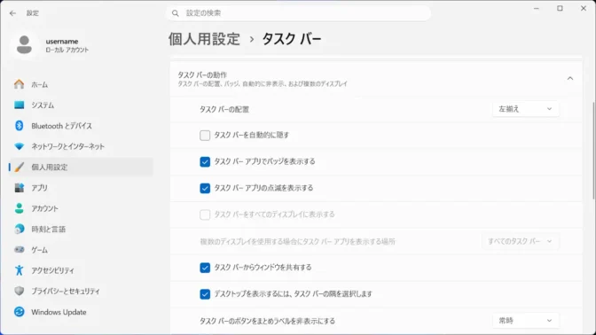Screen dimensions: 596x335
Task: Click the タスク バーのボタンをまとめラベルを非表示にする label
Action: [267, 321]
